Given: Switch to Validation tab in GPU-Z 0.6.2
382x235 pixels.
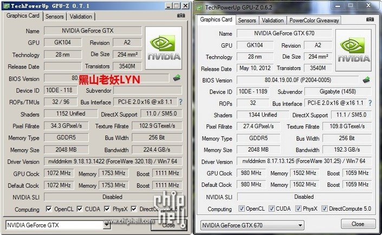Looking at the screenshot, I should (273, 21).
